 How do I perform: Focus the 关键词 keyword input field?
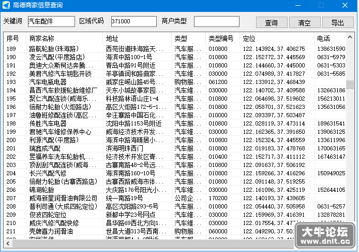pos(51,21)
